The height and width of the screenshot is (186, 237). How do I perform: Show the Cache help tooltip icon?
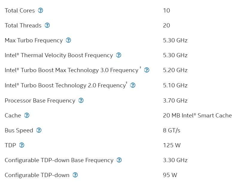tap(27, 115)
